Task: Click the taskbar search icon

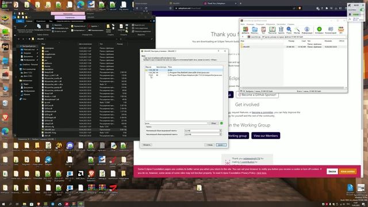Action: pyautogui.click(x=10, y=204)
